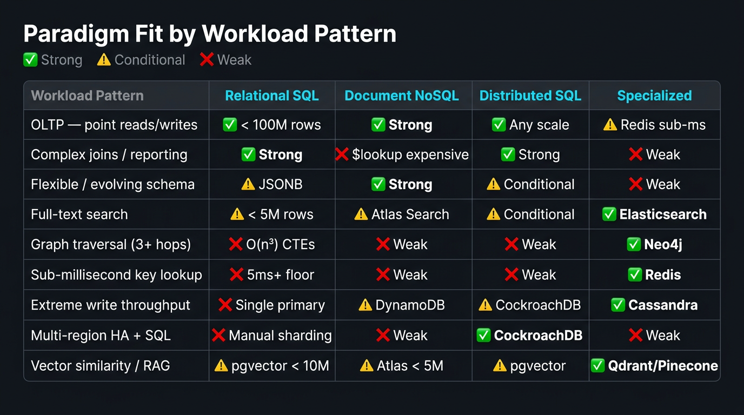Viewport: 744px width, 415px height.
Task: Click the yellow warning icon beside legend 'Conditional'
Action: coord(104,60)
